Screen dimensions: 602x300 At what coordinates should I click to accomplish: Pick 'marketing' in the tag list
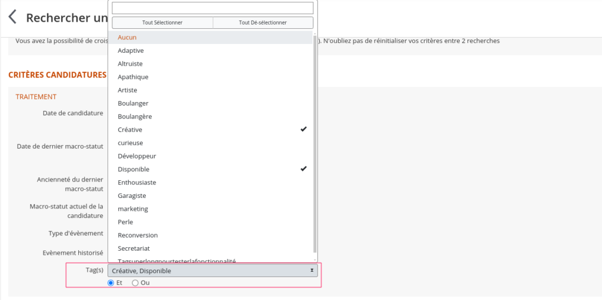[x=133, y=209]
